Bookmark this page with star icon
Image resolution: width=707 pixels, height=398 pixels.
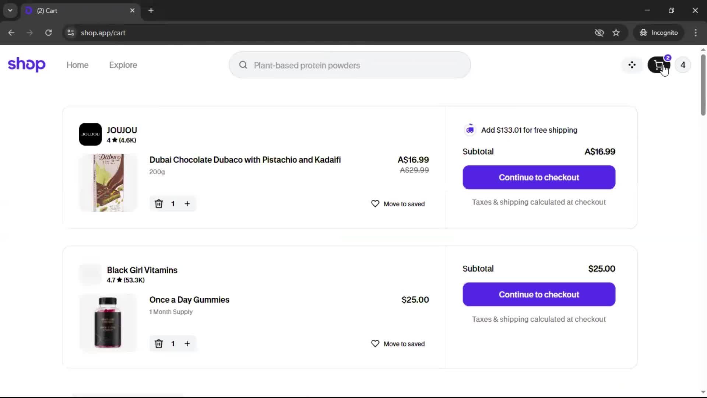[x=616, y=33]
